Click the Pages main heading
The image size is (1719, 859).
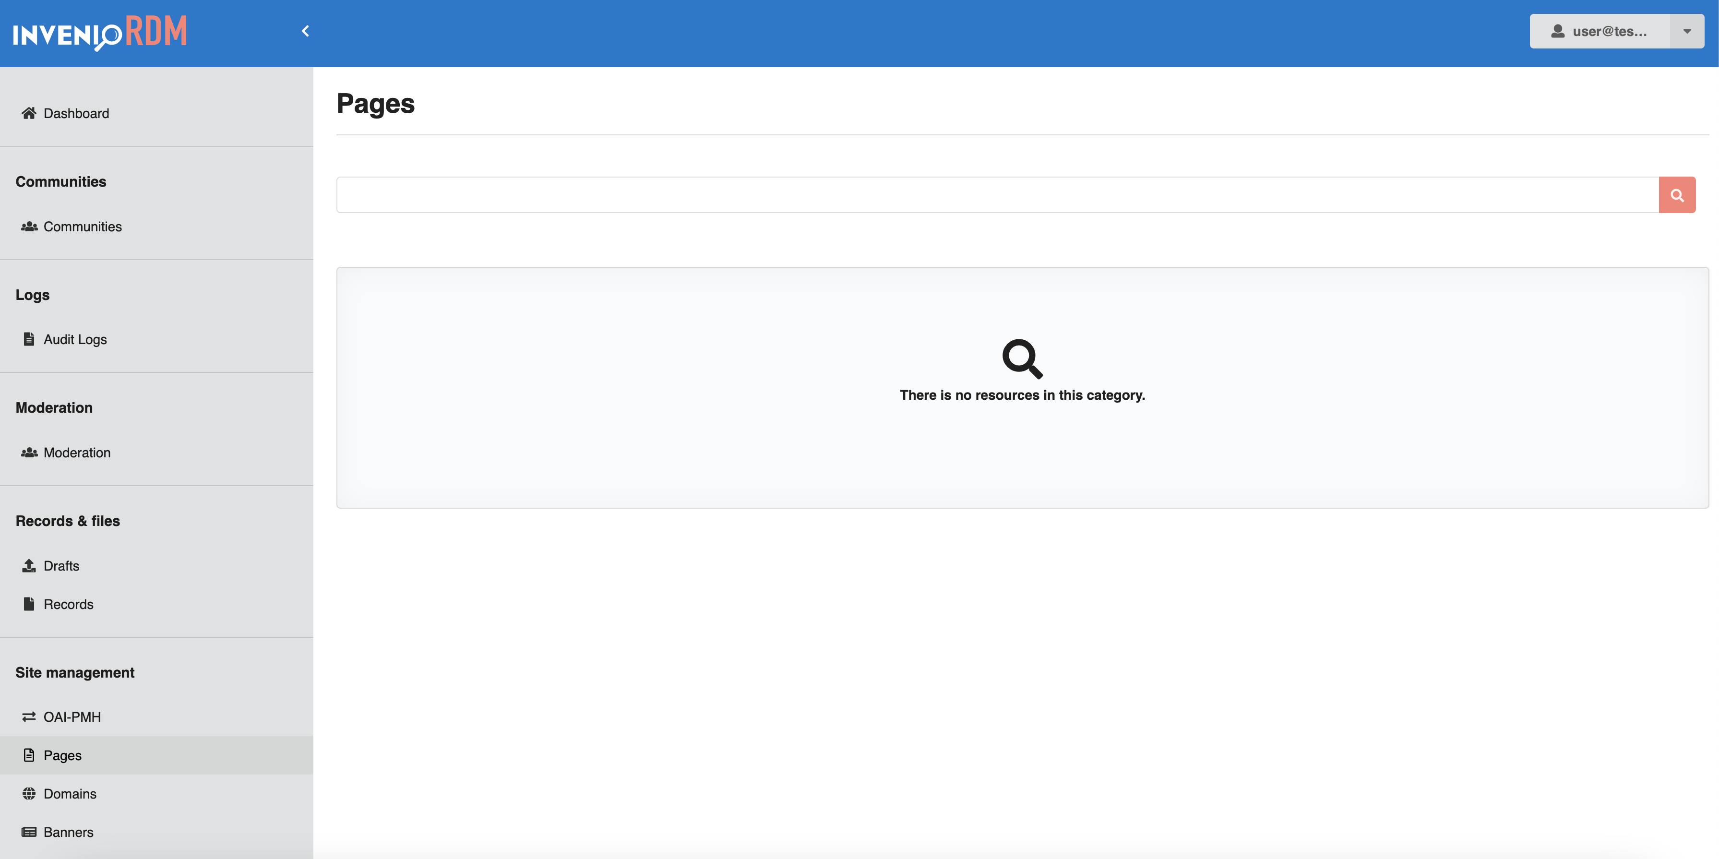[x=375, y=104]
